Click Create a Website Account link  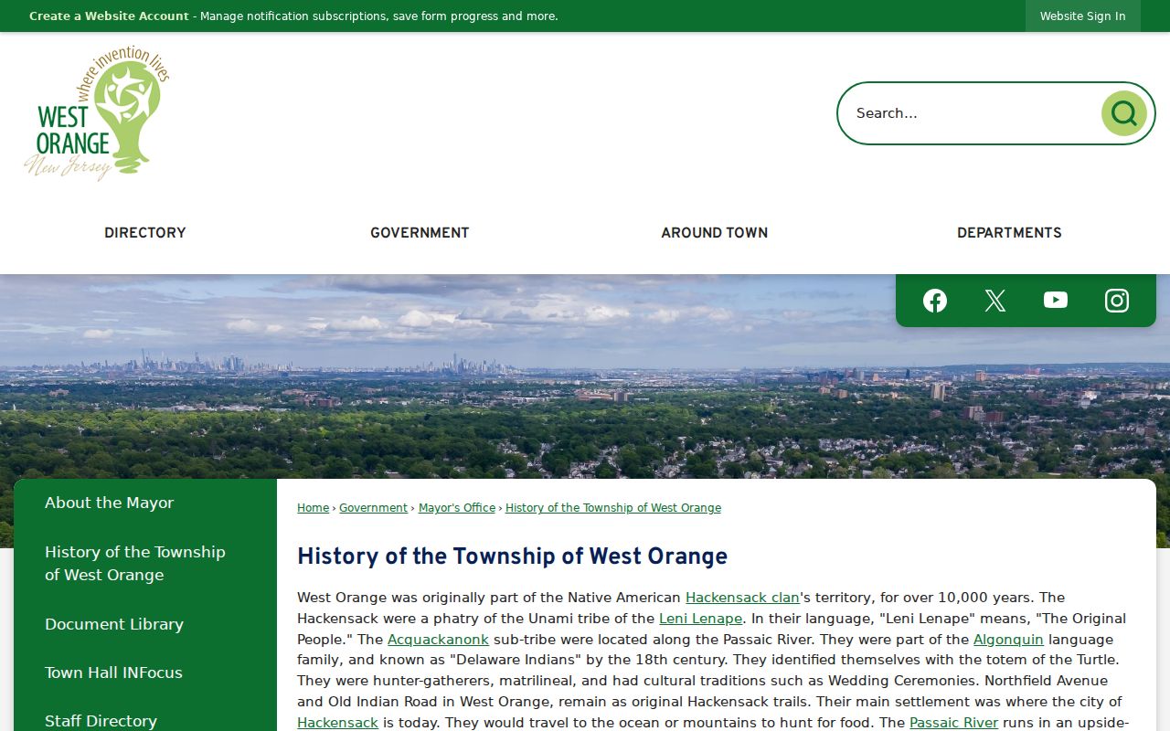tap(109, 16)
